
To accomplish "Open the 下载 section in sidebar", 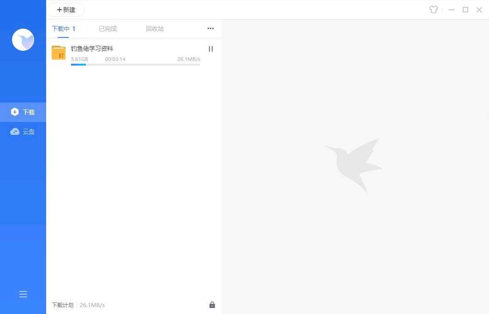I will click(x=23, y=112).
